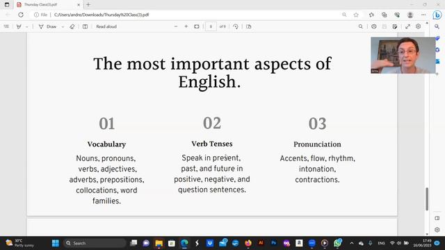Click the save-with-edits PDF icon

click(394, 26)
